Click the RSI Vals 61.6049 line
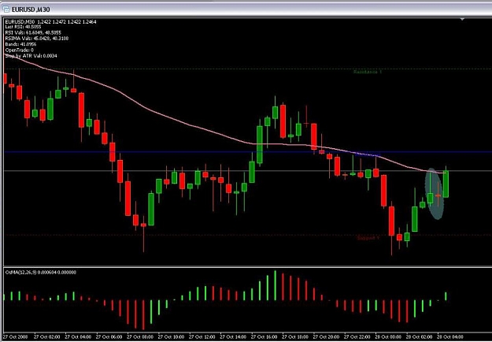492x342 pixels. 33,32
